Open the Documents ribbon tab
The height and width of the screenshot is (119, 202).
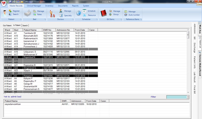[63, 6]
